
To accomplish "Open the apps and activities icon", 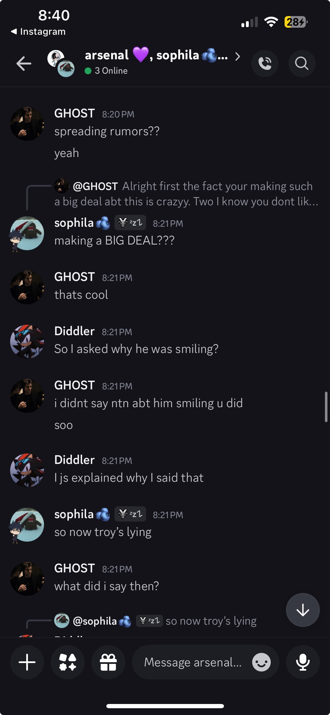I will 68,662.
